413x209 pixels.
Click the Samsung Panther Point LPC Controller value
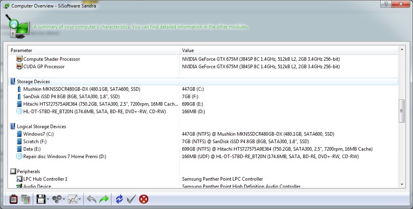pyautogui.click(x=222, y=179)
